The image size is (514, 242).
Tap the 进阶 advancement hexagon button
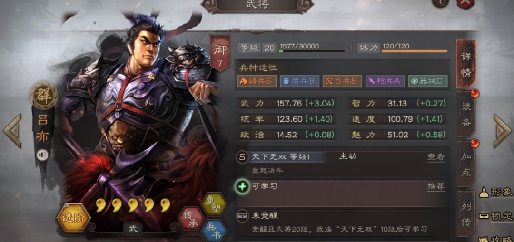[x=73, y=218]
